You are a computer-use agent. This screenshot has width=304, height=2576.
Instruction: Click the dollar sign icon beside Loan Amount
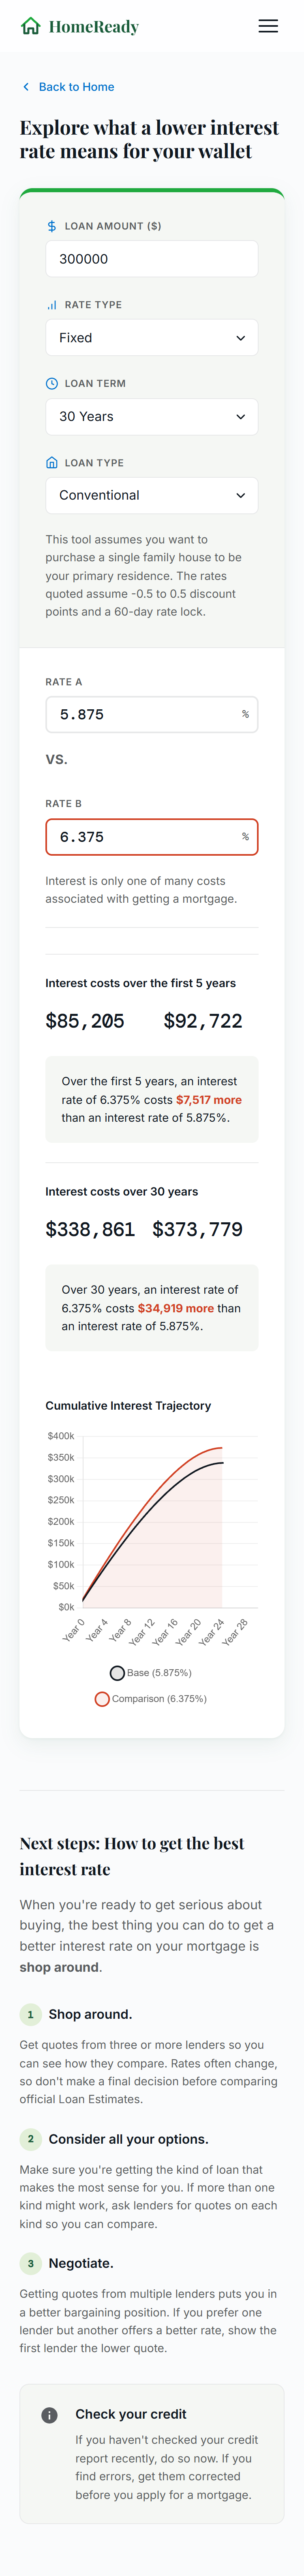coord(51,226)
